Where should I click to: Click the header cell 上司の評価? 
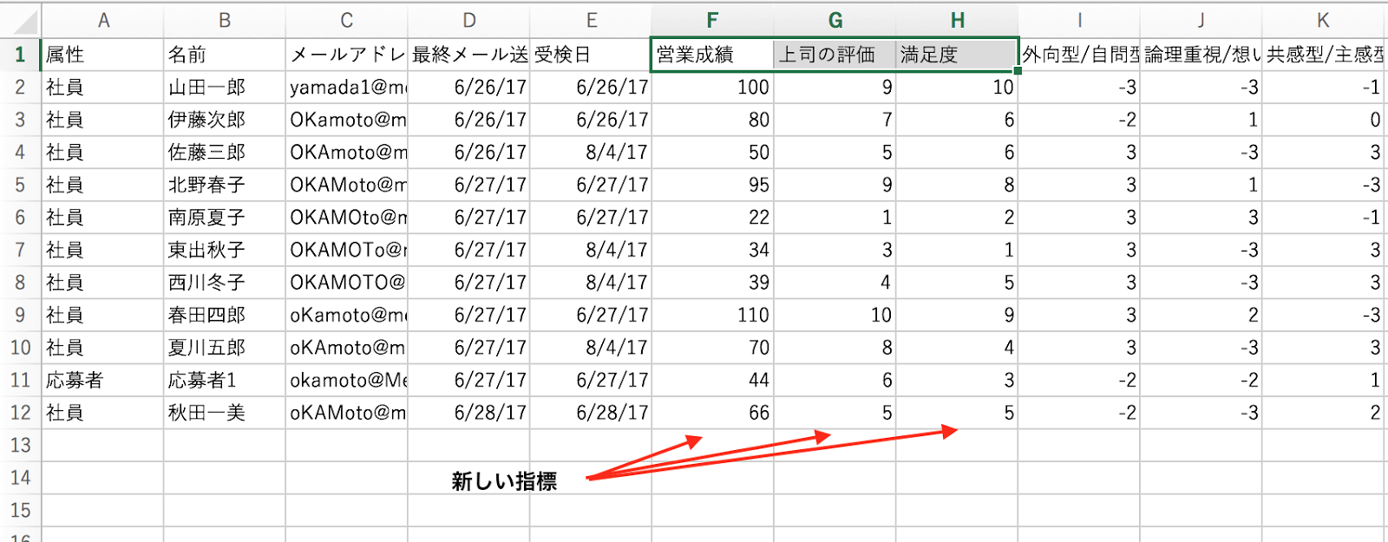[835, 55]
